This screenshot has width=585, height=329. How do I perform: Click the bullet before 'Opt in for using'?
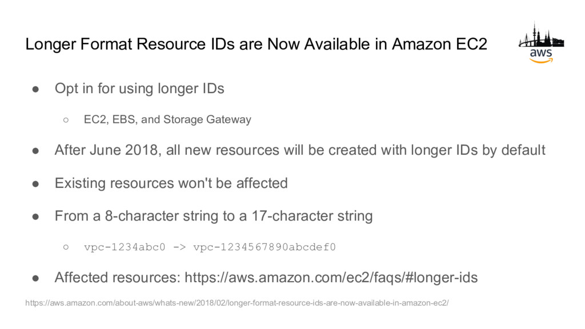click(x=36, y=89)
